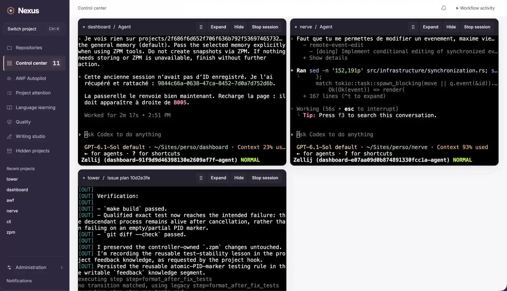
Task: Click the Control center grid icon
Action: coord(10,63)
